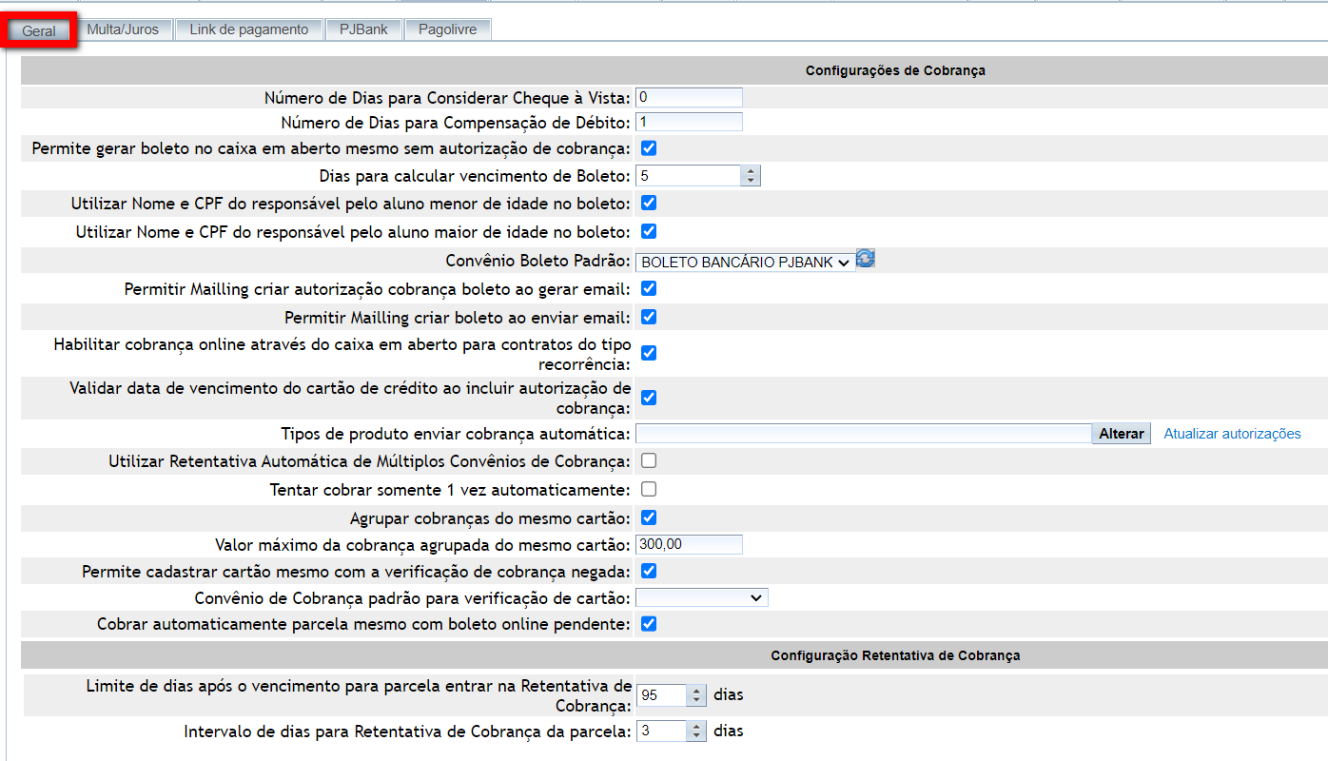
Task: Click the Alterar button
Action: click(1121, 434)
